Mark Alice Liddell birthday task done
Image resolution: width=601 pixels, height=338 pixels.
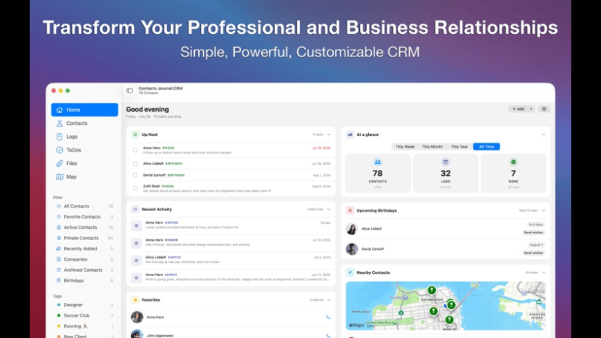click(x=135, y=163)
